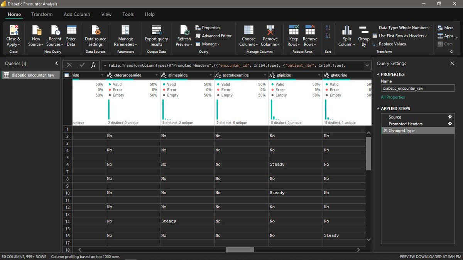Click the query Name input field
The image size is (463, 260).
click(x=418, y=88)
